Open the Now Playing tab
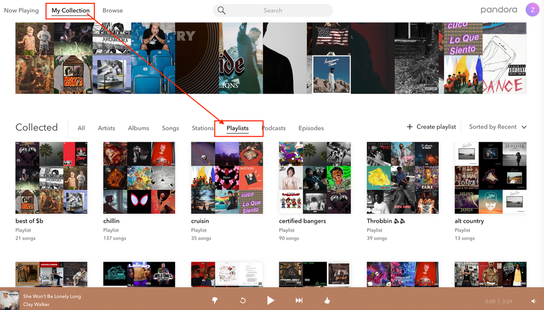Screen dimensions: 544x310 coord(21,10)
